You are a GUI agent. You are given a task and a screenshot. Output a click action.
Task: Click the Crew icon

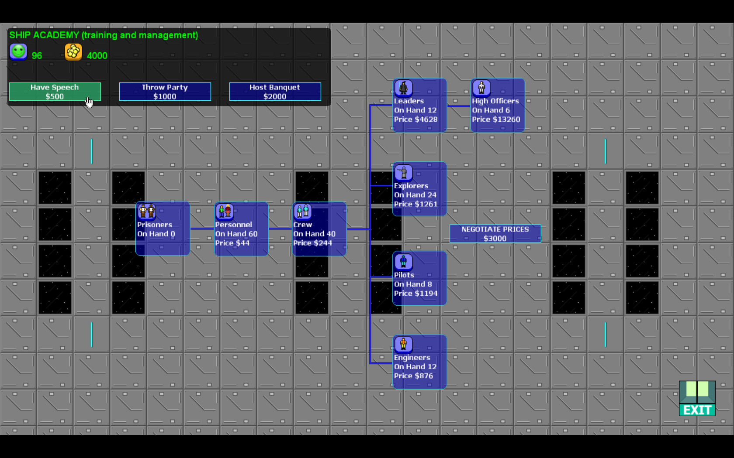302,211
